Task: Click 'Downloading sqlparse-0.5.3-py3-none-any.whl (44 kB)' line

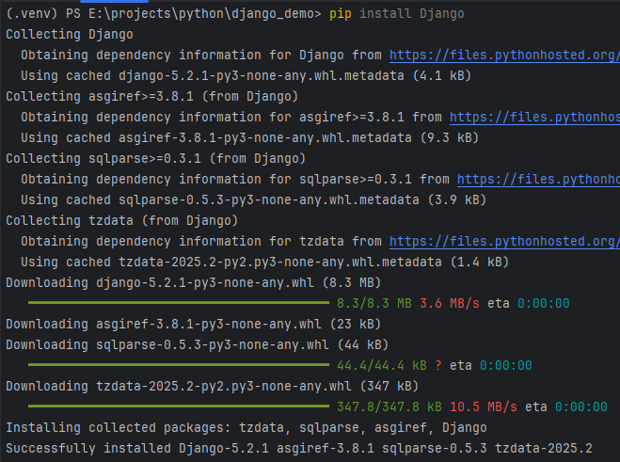Action: 197,345
